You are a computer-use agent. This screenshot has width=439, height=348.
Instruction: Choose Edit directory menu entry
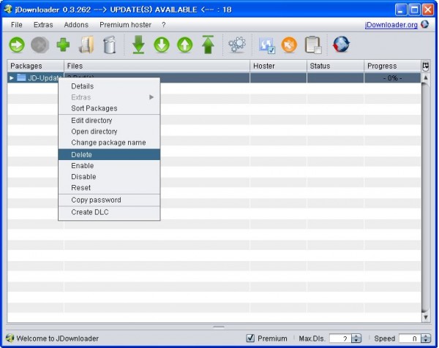(109, 121)
